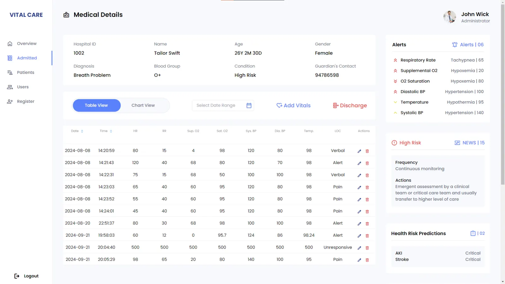Open calendar icon in date range field

coord(249,105)
